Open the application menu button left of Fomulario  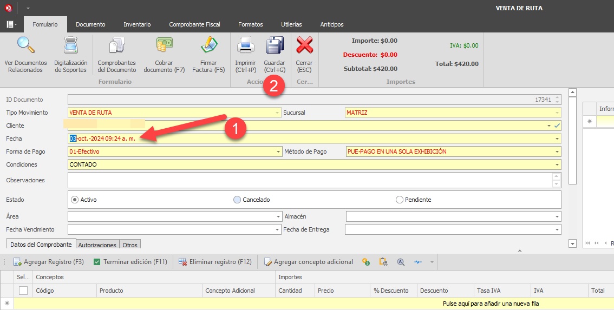[x=11, y=24]
